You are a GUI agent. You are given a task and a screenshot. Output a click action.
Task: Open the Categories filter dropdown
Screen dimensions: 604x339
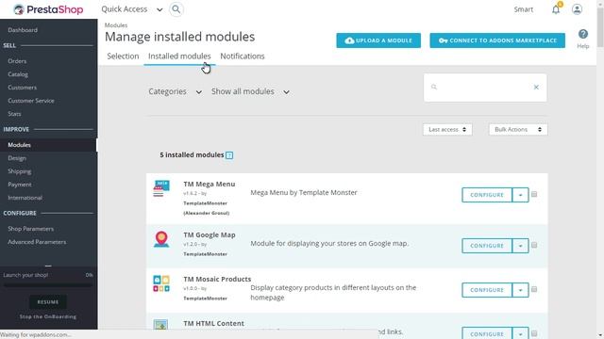coord(176,91)
